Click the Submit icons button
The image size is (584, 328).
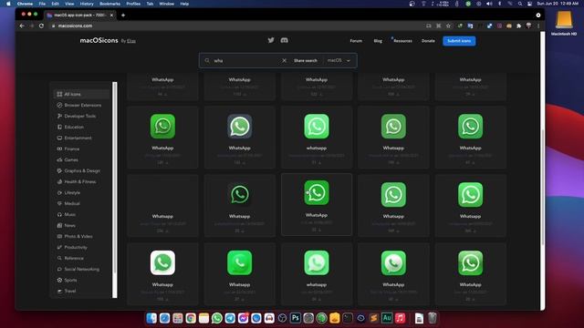point(459,41)
